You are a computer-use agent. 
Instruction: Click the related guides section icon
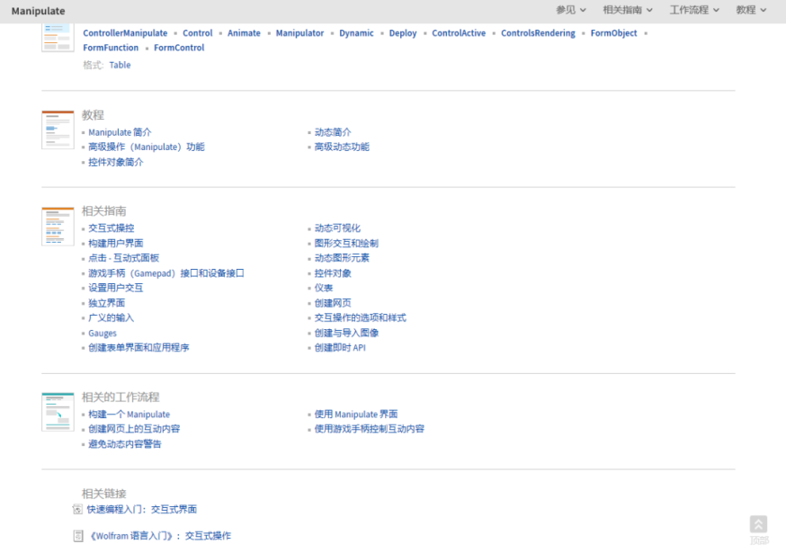click(x=58, y=227)
